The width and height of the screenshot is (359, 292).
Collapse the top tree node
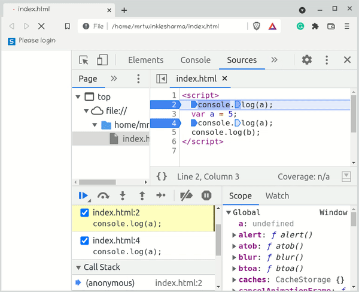(x=78, y=97)
